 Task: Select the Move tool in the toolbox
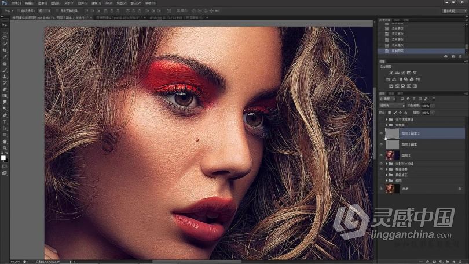click(5, 25)
